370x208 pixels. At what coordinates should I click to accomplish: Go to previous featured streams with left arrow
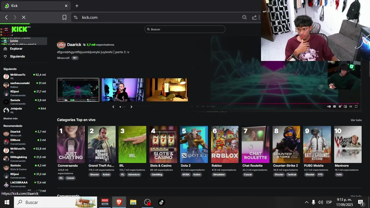pyautogui.click(x=113, y=107)
